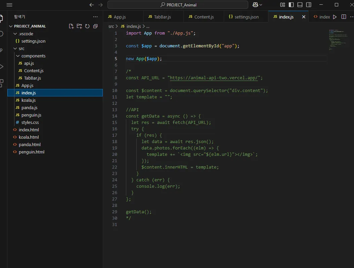Image resolution: width=354 pixels, height=268 pixels.
Task: Switch to the settings.json editor tab
Action: tap(246, 17)
